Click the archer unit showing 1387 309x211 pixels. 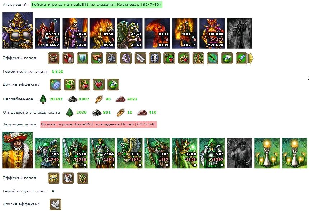pyautogui.click(x=157, y=153)
